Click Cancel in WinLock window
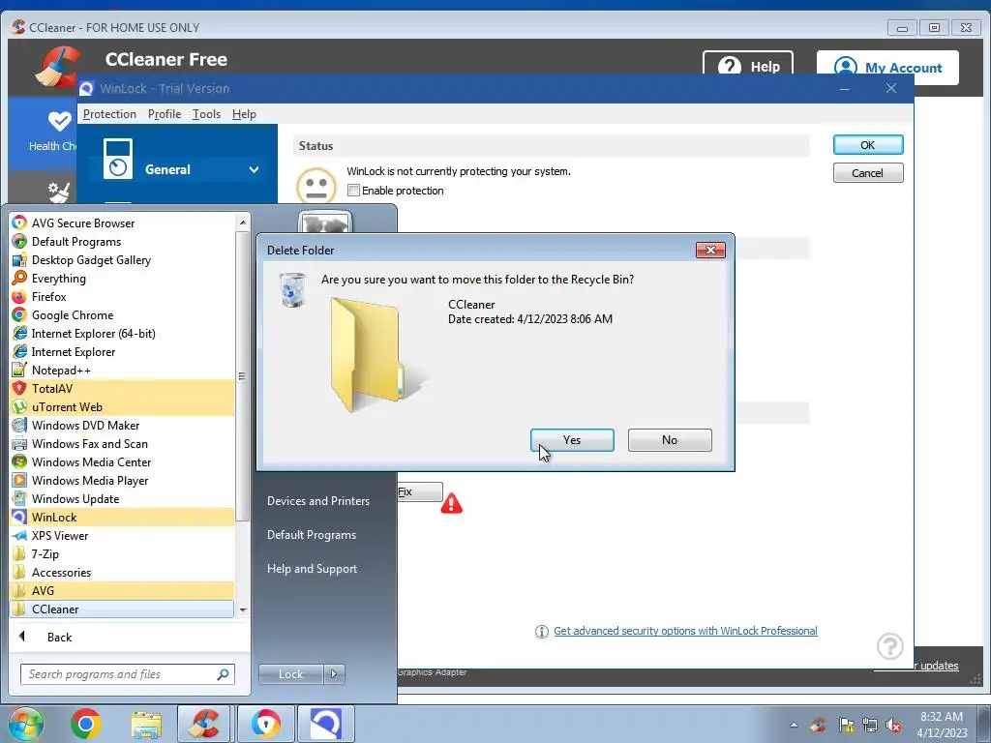The height and width of the screenshot is (743, 991). [868, 172]
